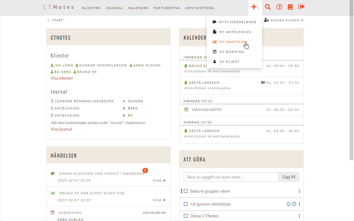This screenshot has height=221, width=354.
Task: Click the search magnifier icon in header
Action: click(x=267, y=7)
